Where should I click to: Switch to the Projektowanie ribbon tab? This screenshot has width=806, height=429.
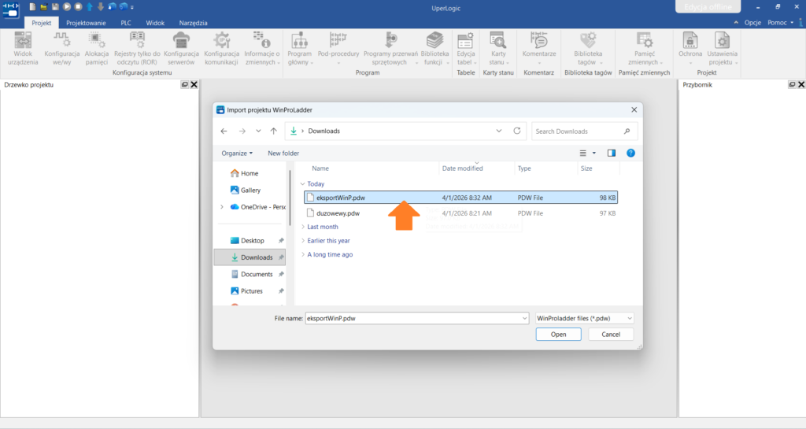[x=86, y=23]
